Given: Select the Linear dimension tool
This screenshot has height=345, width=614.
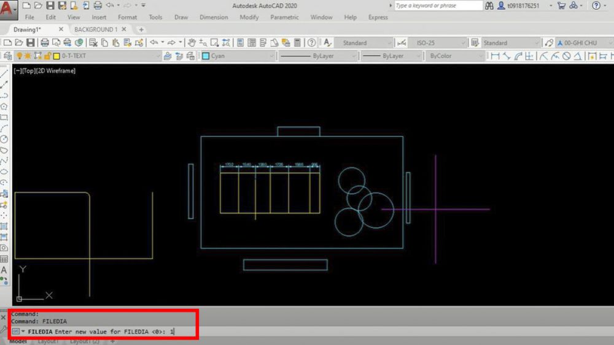Looking at the screenshot, I should coord(495,56).
